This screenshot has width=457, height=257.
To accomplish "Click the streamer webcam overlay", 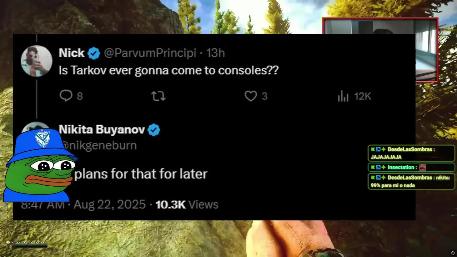I will coord(380,50).
